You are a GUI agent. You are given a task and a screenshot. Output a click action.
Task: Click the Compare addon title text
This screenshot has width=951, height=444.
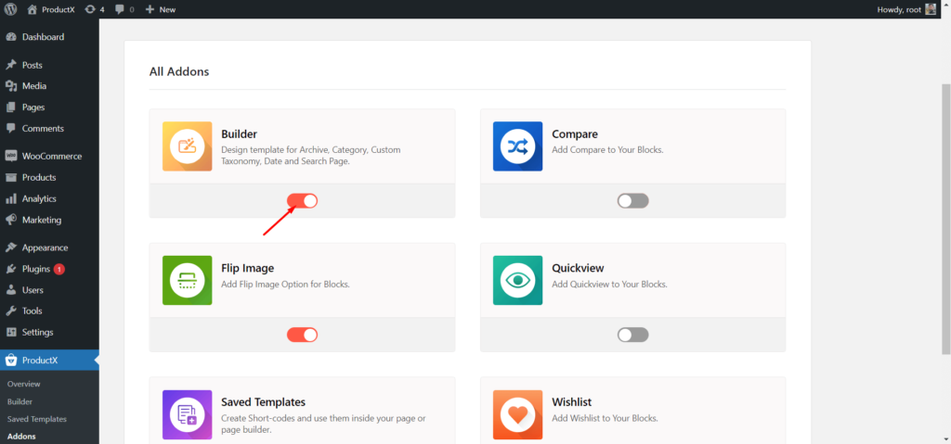click(x=575, y=133)
